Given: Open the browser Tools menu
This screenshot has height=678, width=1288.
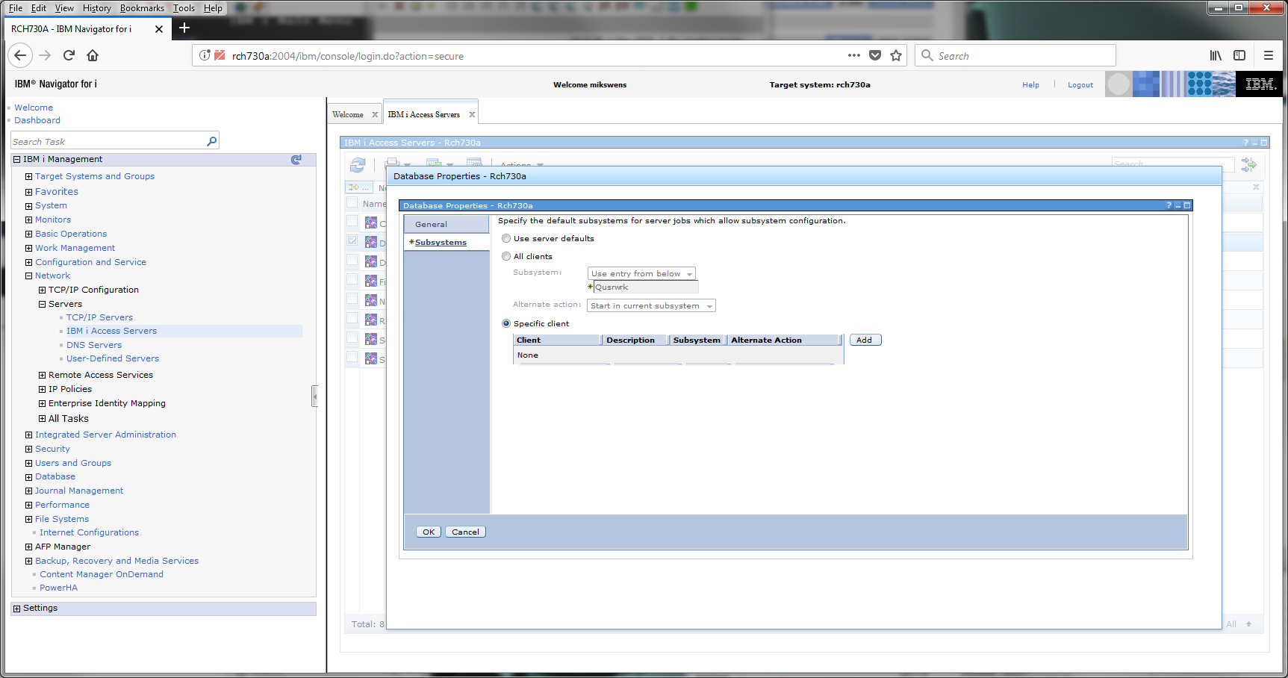Looking at the screenshot, I should click(184, 8).
